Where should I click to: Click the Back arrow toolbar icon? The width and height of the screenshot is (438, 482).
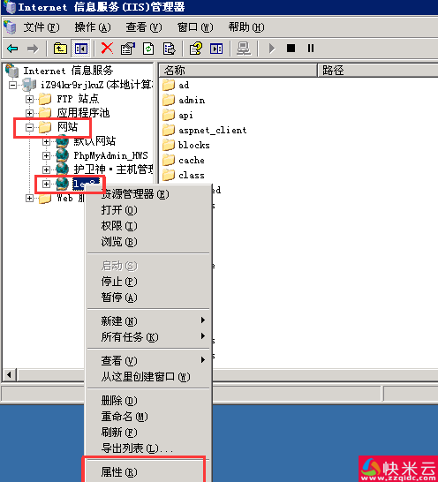[12, 49]
